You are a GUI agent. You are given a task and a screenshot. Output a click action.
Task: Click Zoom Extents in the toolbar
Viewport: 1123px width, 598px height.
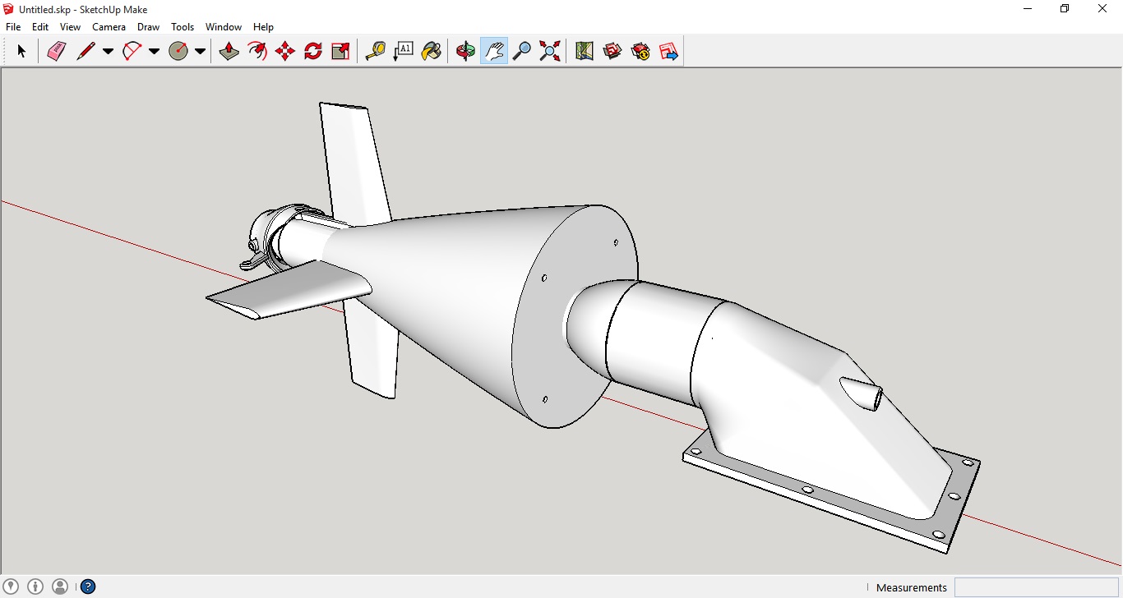click(x=550, y=52)
